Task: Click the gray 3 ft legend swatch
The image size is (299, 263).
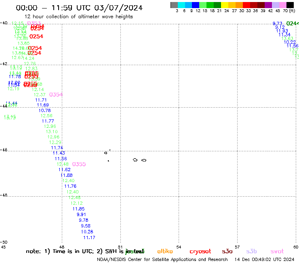Action: coord(174,5)
